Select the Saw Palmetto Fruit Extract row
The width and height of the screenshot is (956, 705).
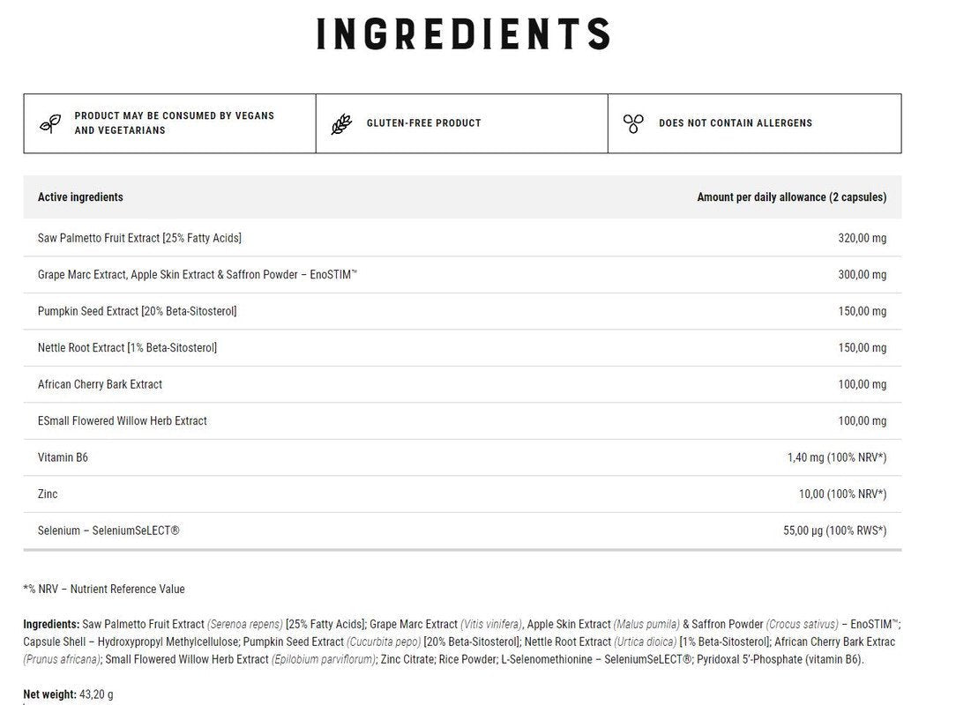coord(139,238)
